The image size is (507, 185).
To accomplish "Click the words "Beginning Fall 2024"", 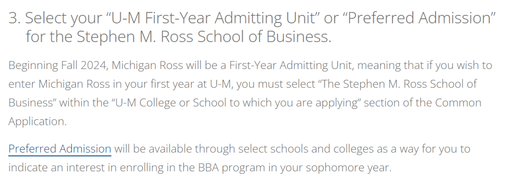I will 58,65.
